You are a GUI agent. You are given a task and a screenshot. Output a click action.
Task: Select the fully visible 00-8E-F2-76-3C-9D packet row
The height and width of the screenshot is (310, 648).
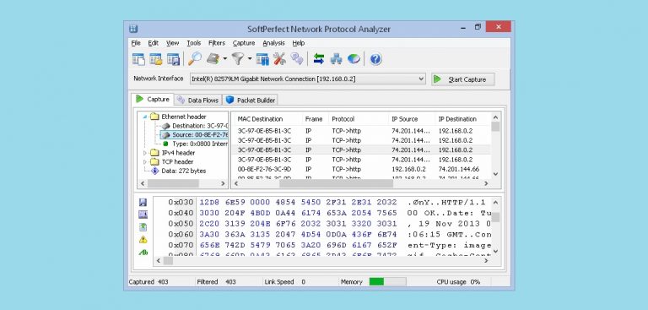(362, 169)
